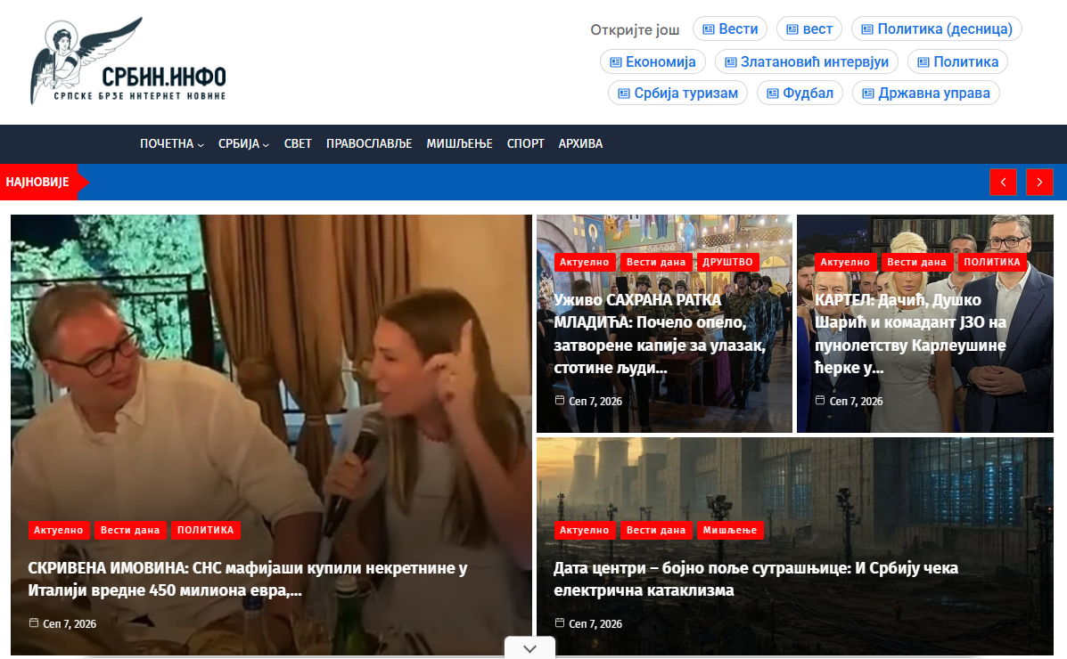Open the Дата центри article headline

pos(755,579)
